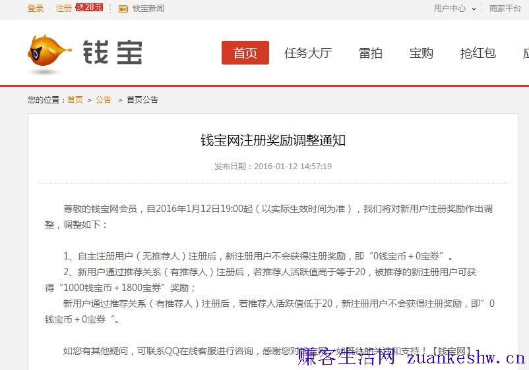Click the paragraph starting 尊敬的钱宝网会员
This screenshot has width=529, height=370.
(x=269, y=217)
